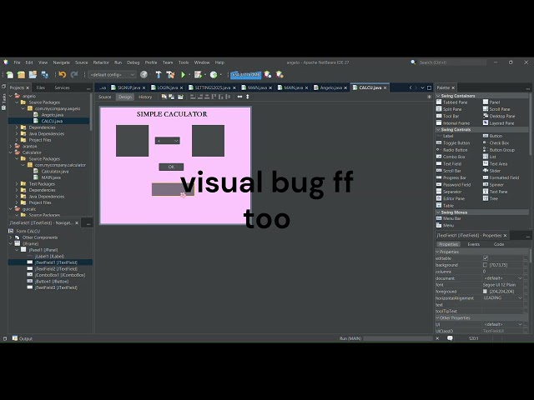Select Angelo.java in the Projects tree

53,115
